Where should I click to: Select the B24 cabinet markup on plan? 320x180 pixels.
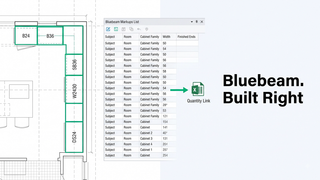26,35
